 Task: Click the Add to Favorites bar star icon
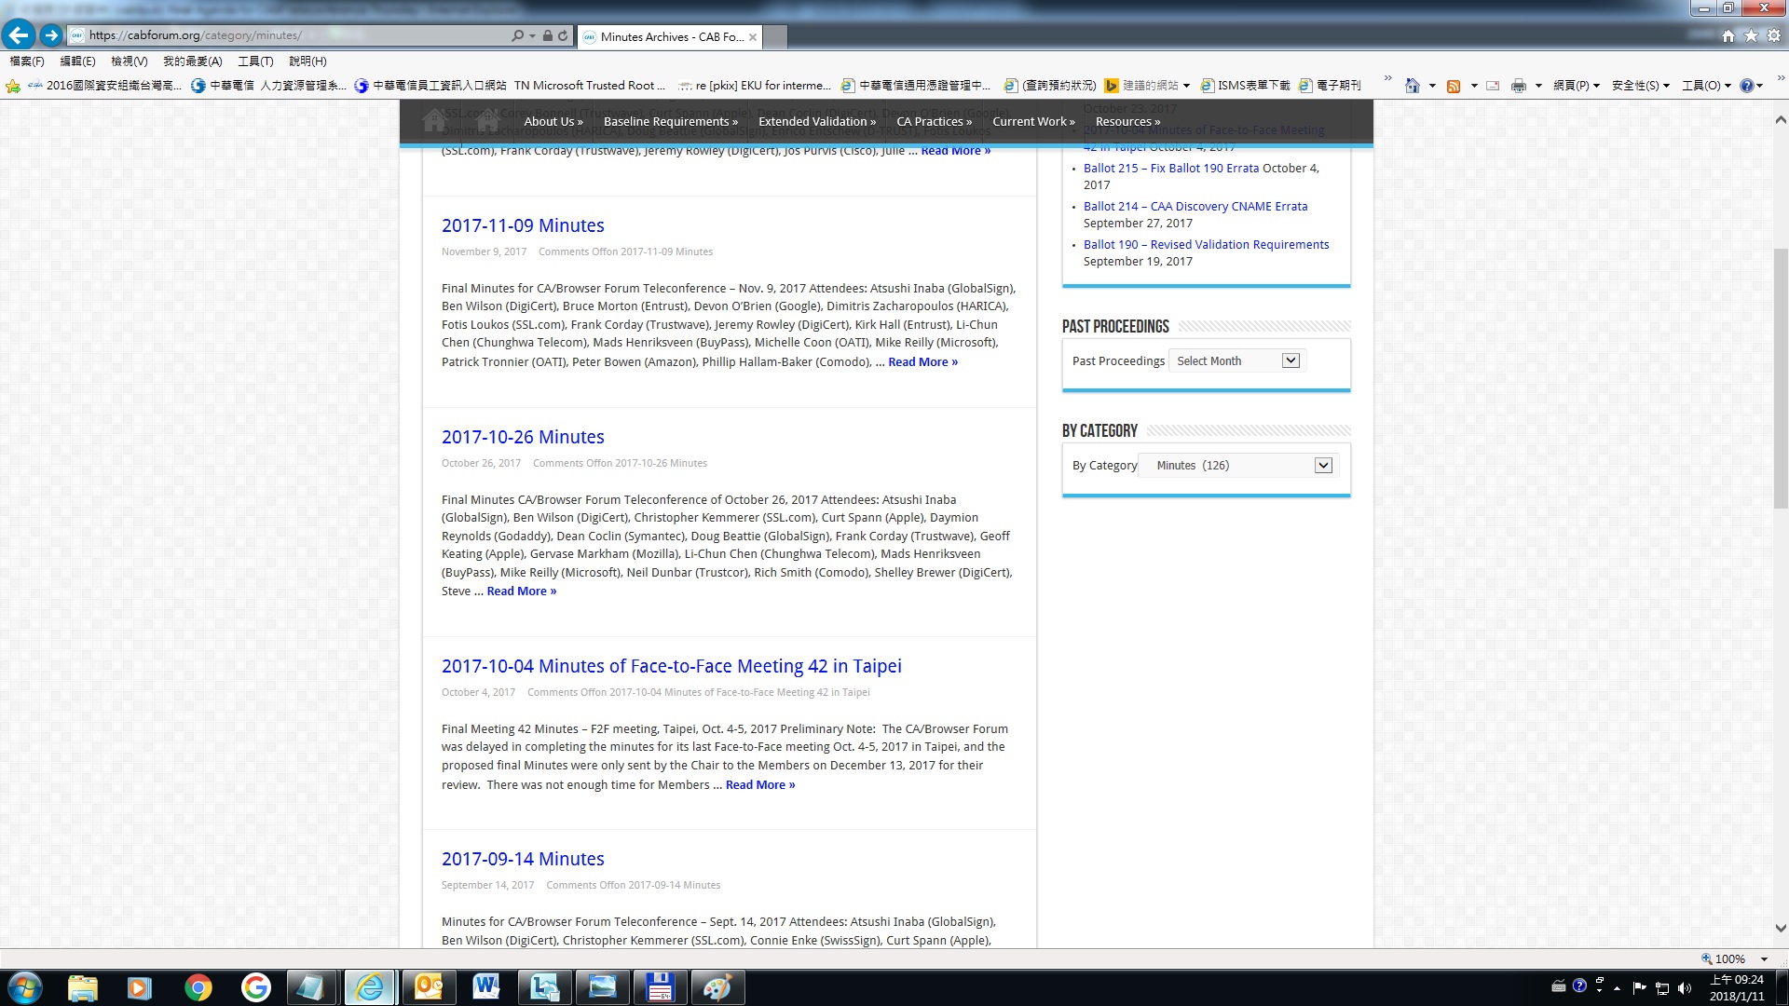coord(13,86)
